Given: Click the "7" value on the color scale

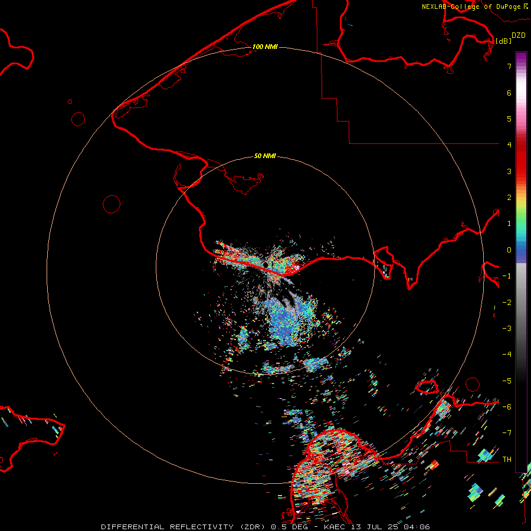Looking at the screenshot, I should click(509, 66).
